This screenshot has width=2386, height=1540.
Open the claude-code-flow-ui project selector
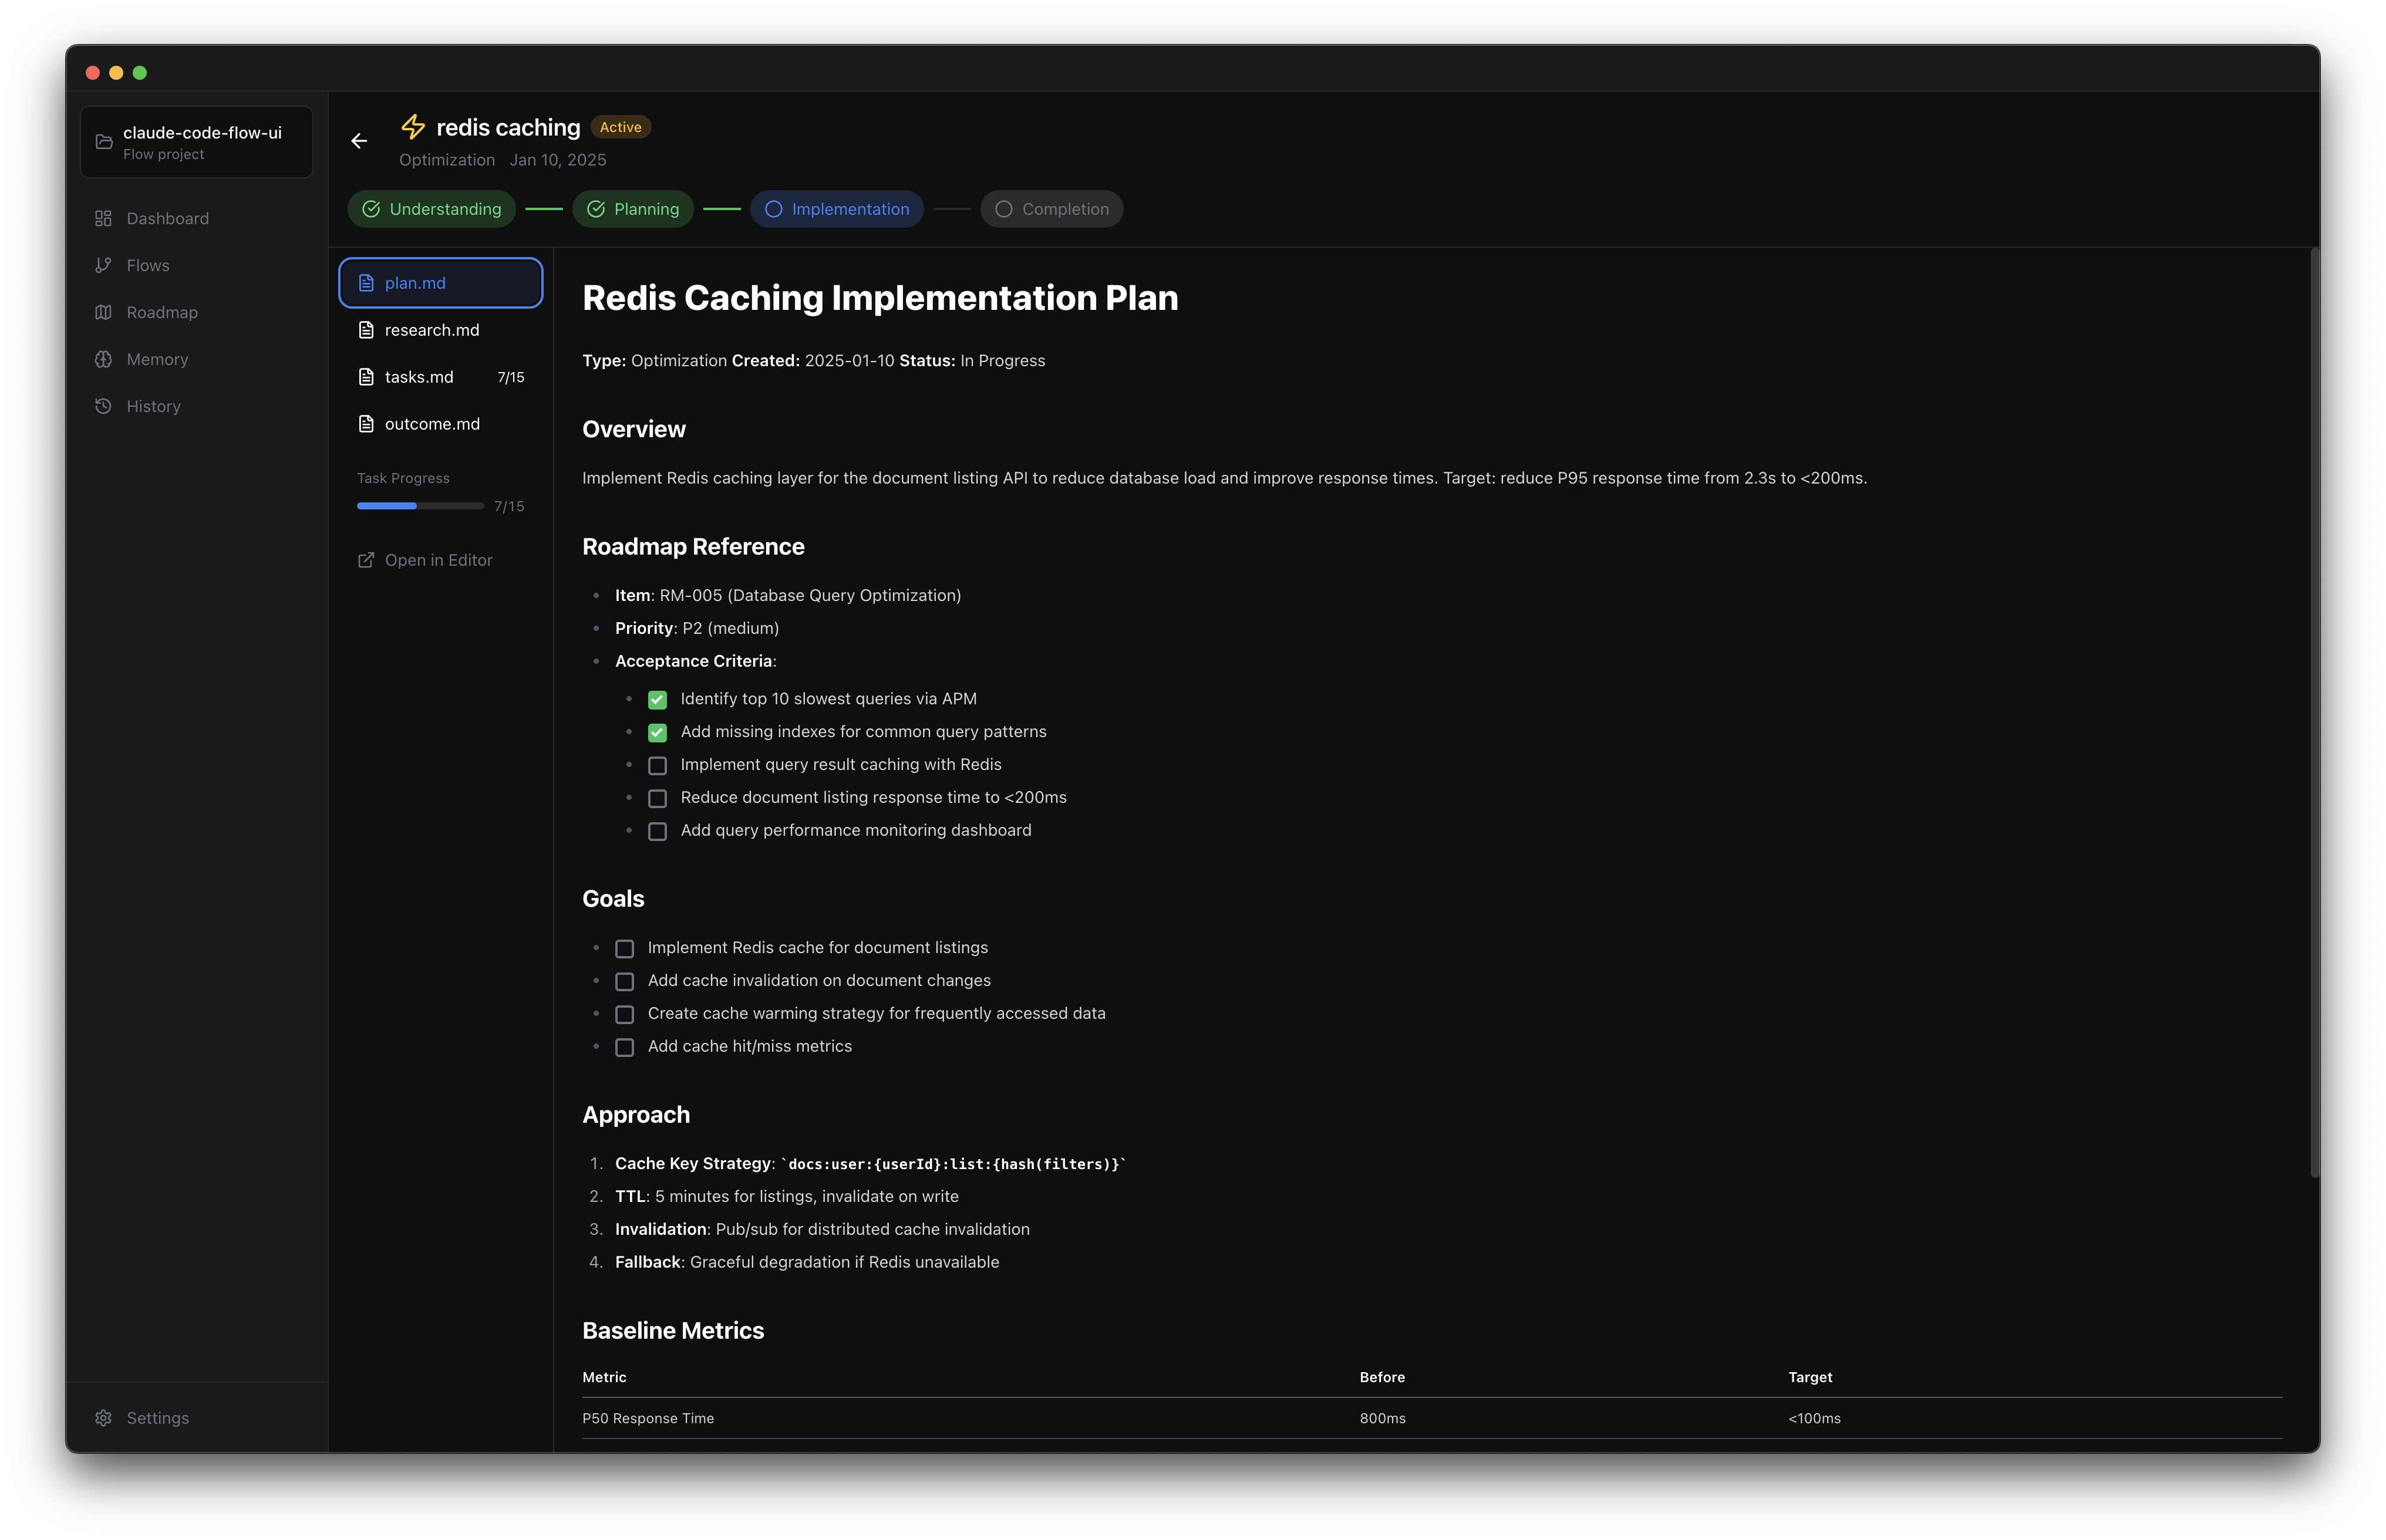197,142
